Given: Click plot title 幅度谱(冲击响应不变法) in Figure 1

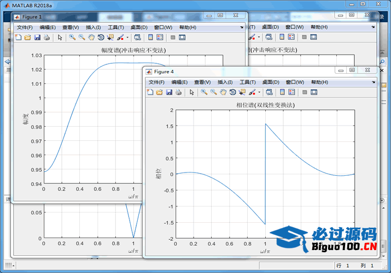Looking at the screenshot, I should pos(133,50).
